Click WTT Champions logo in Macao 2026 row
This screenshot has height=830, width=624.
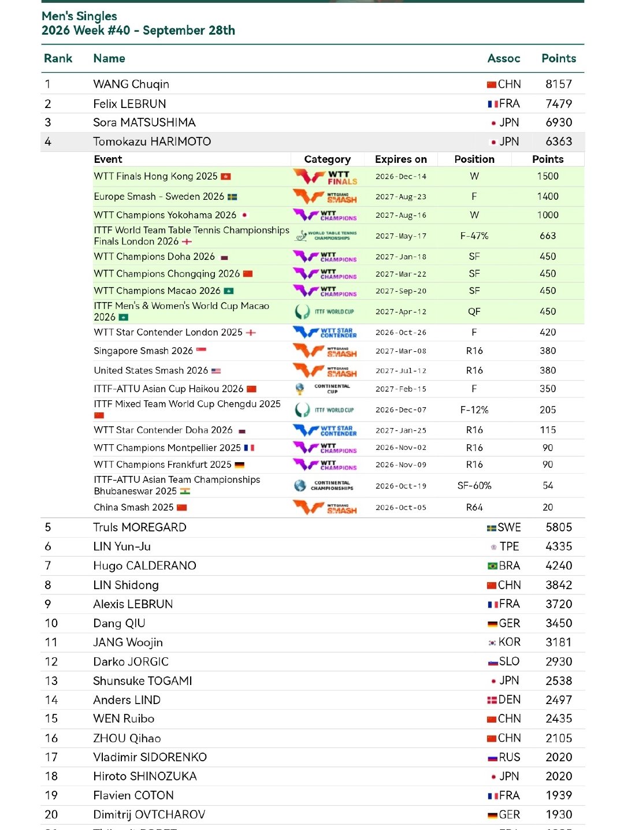point(325,291)
